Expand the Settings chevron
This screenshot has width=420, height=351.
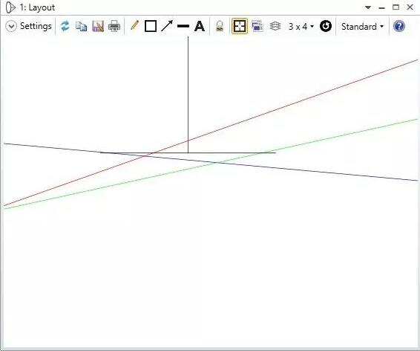(x=11, y=26)
